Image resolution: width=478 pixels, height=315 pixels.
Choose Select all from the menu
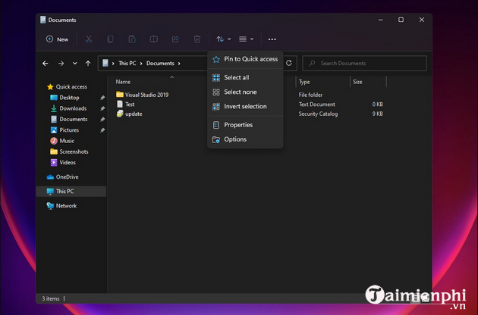point(245,77)
